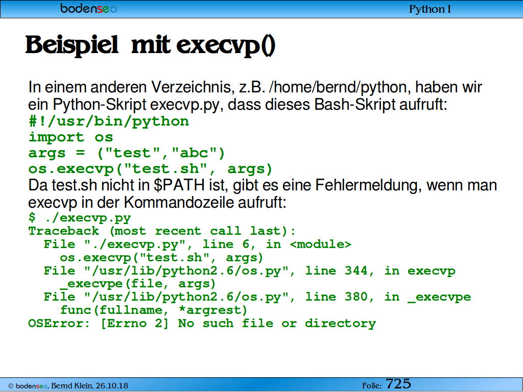Click the command '$ ./execvp.py'

point(80,217)
